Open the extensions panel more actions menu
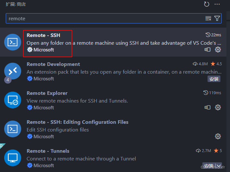 point(217,4)
